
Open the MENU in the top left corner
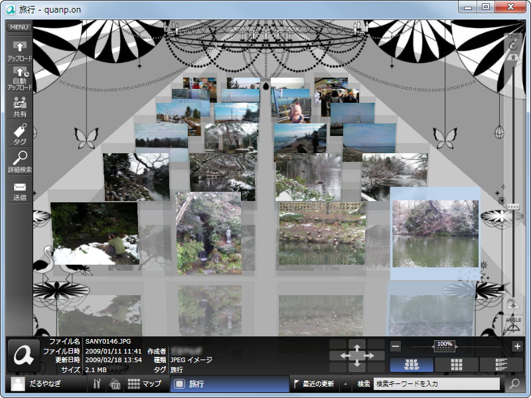click(18, 27)
